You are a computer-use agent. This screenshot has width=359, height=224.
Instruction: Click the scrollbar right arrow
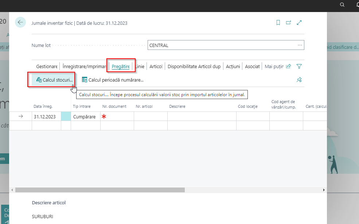click(x=324, y=190)
